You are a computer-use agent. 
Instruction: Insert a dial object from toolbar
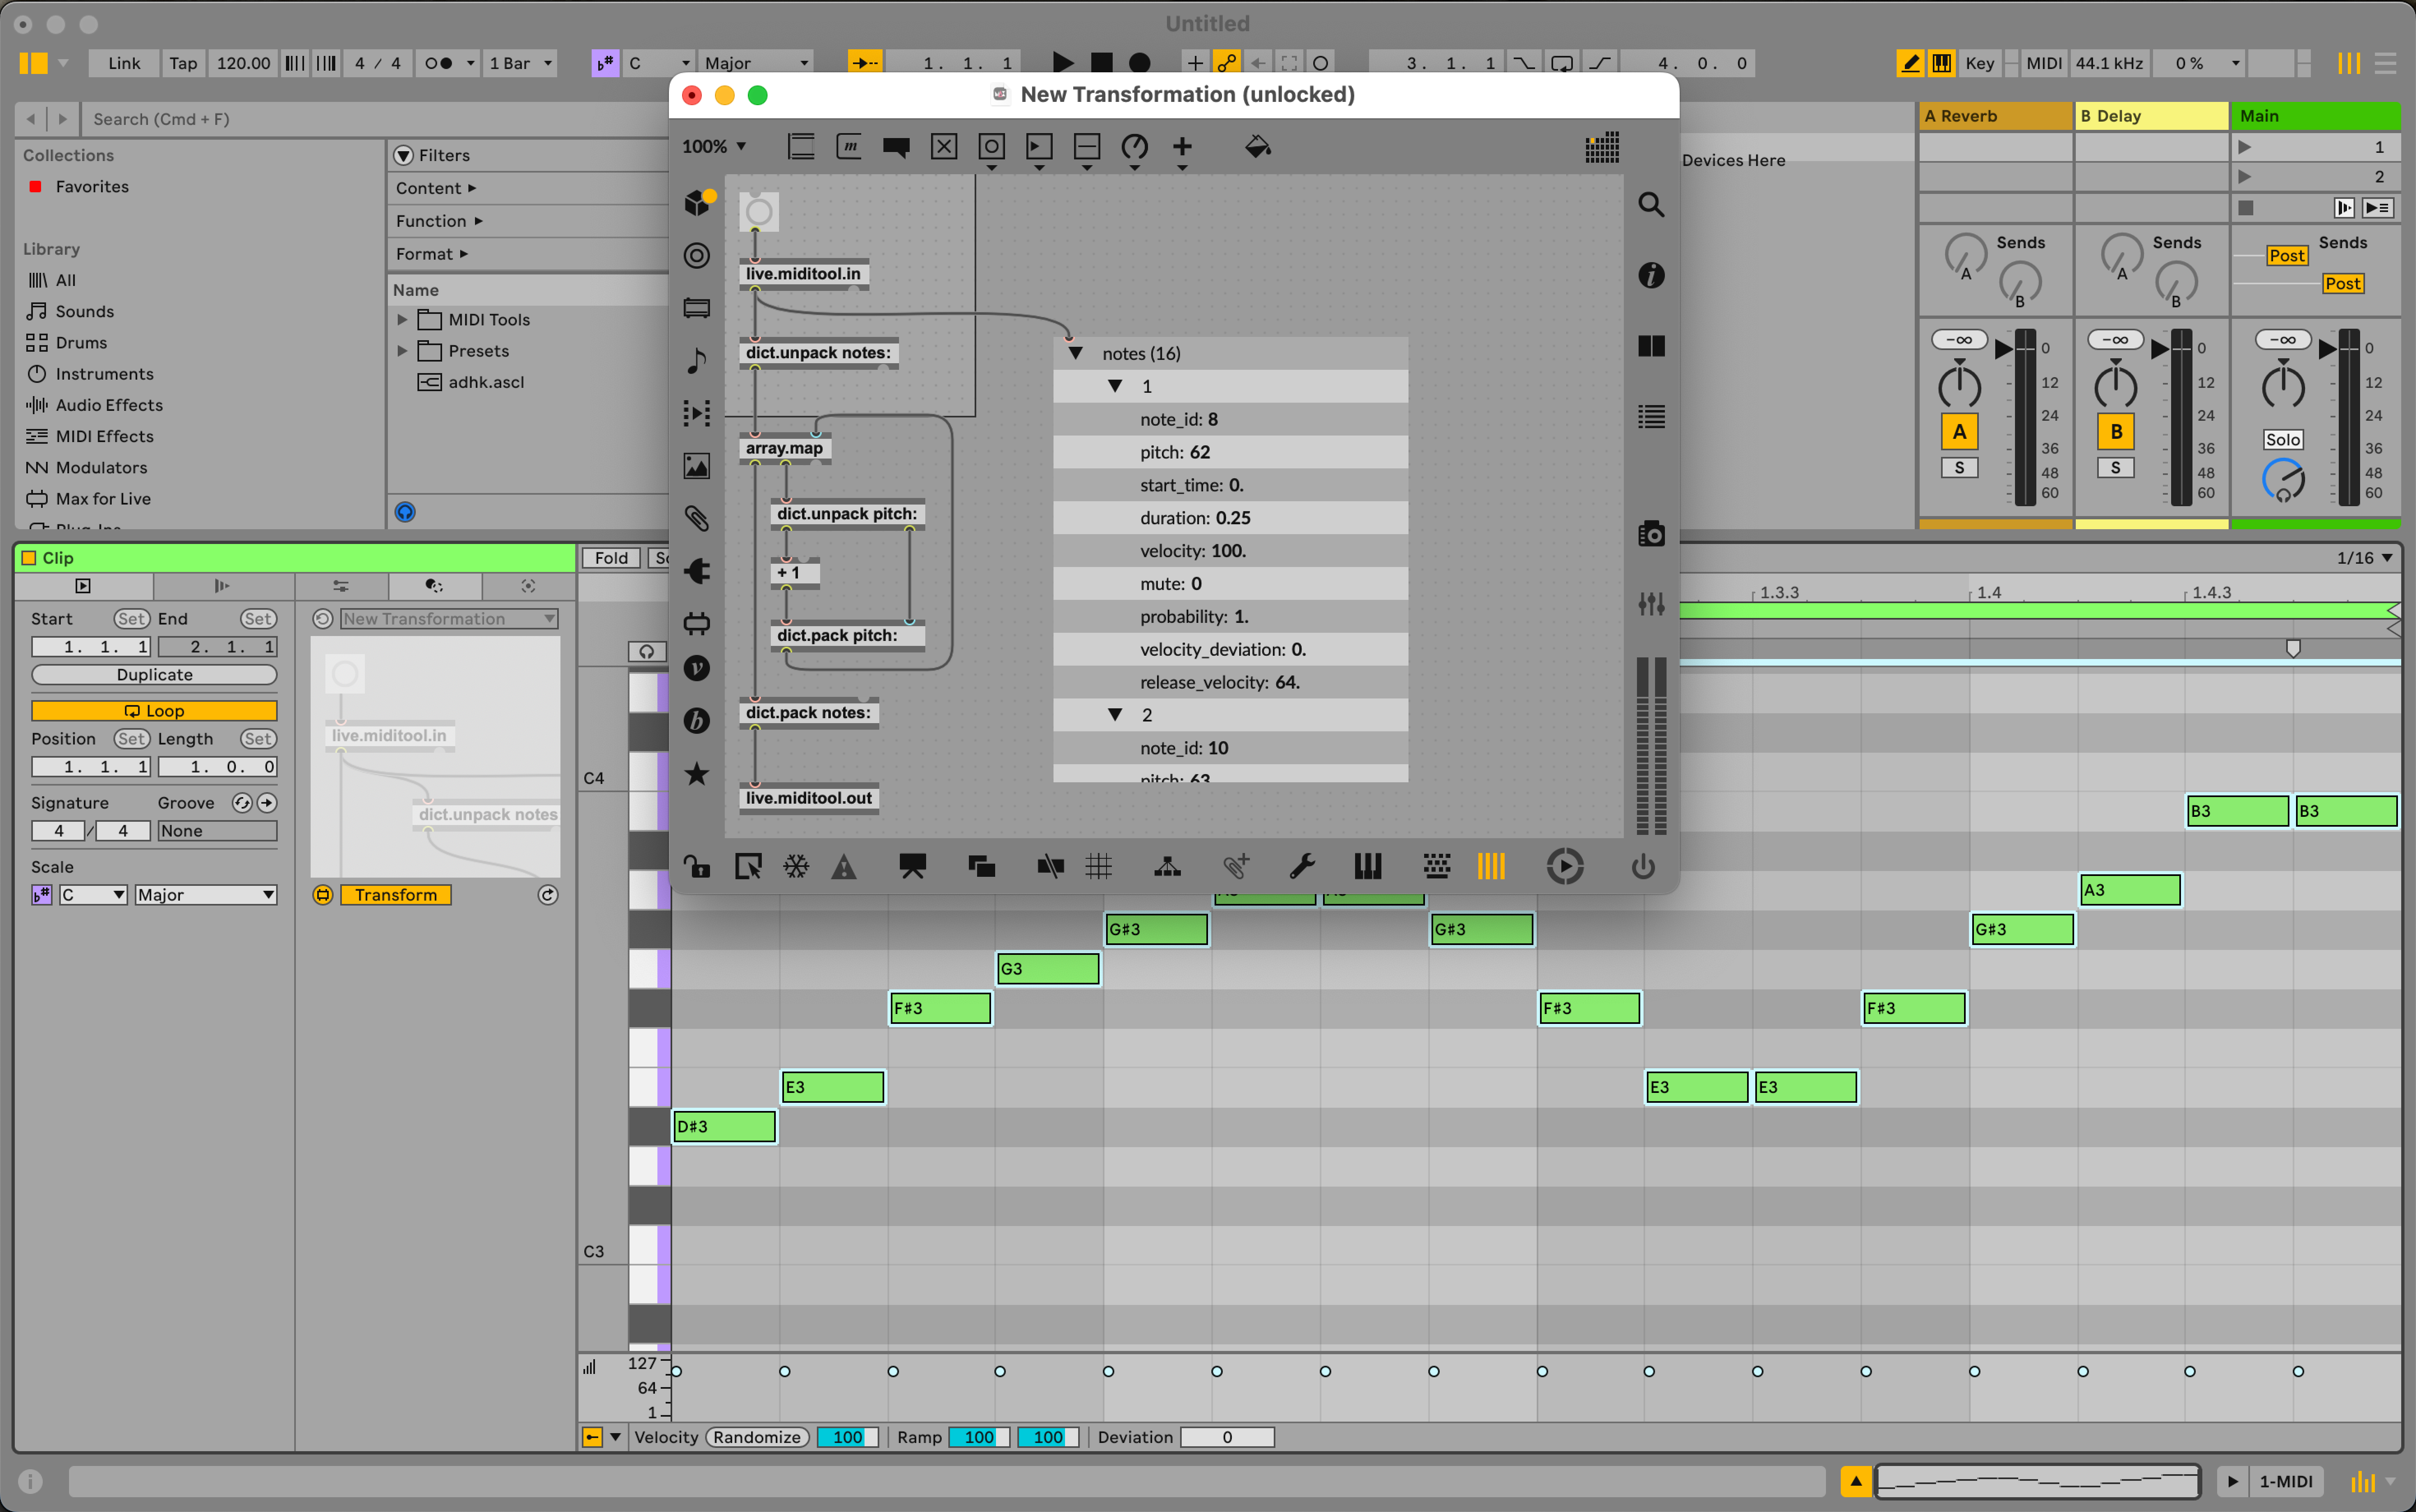1134,147
